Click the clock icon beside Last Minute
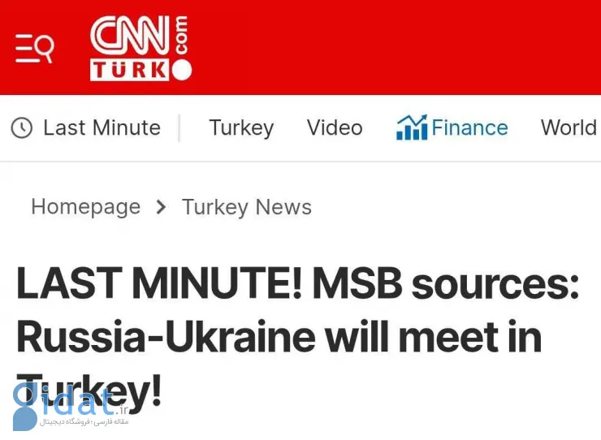601x440 pixels. coord(22,128)
